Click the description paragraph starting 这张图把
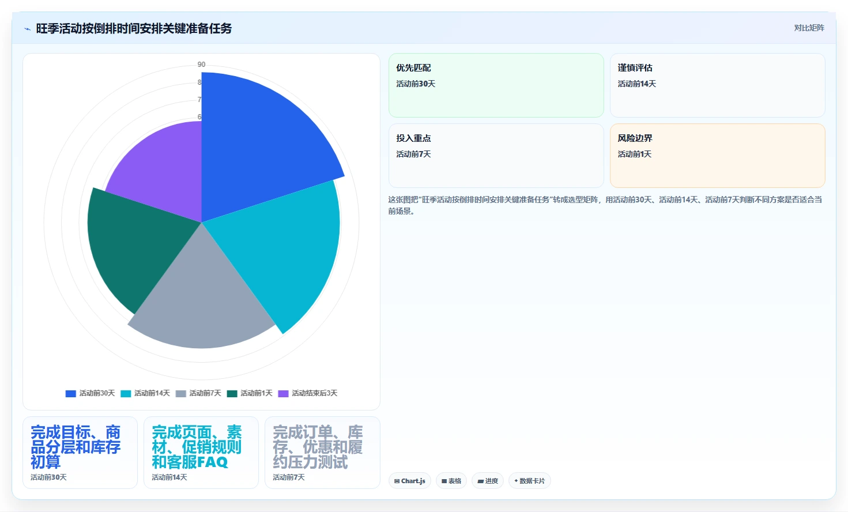 [605, 205]
